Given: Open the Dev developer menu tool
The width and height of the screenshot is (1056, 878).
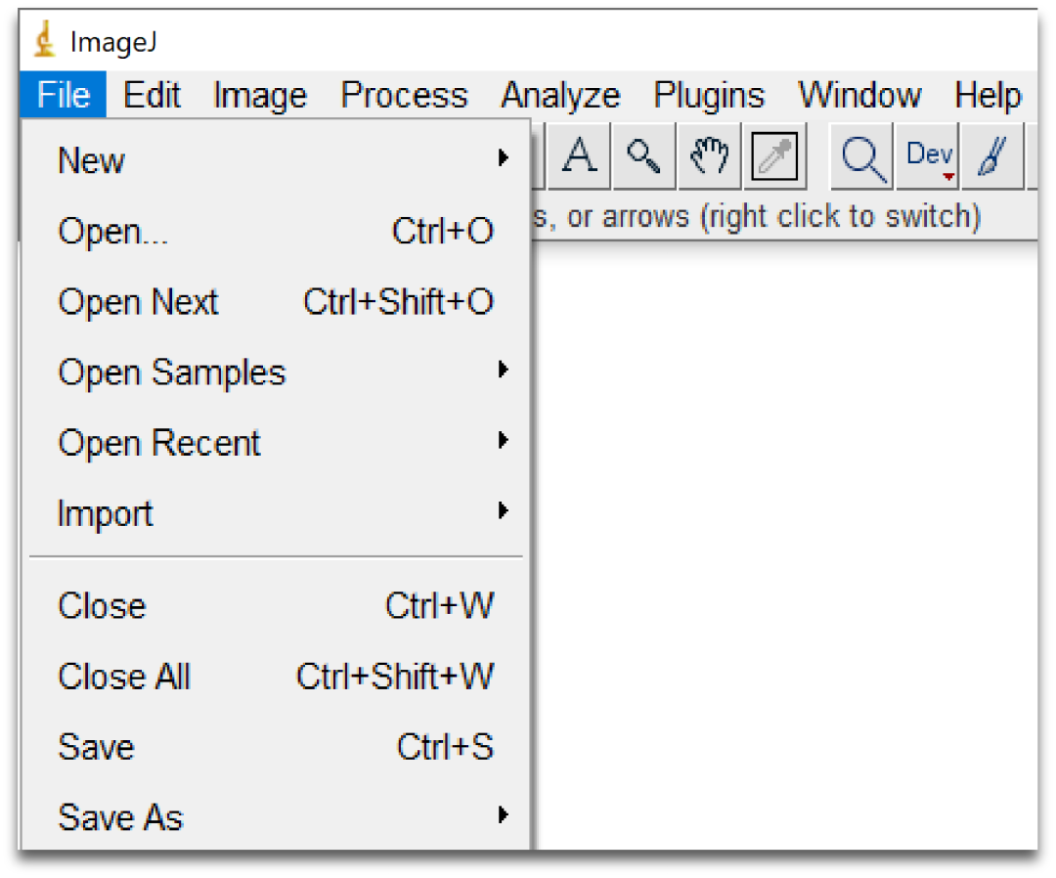Looking at the screenshot, I should click(x=929, y=157).
